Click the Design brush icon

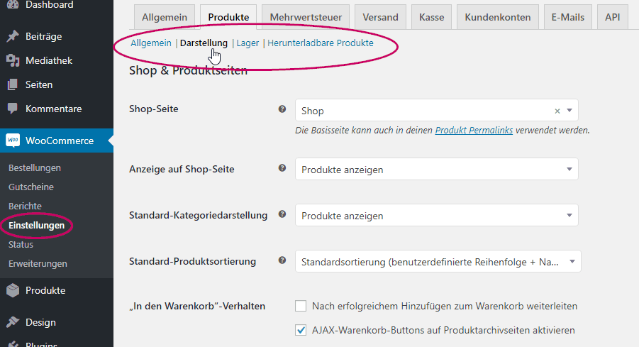click(13, 322)
